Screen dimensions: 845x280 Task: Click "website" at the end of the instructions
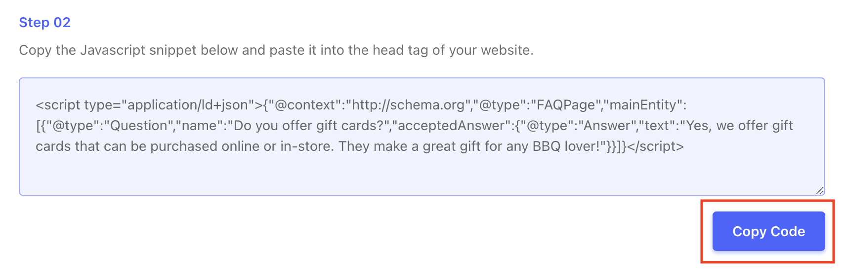[506, 50]
